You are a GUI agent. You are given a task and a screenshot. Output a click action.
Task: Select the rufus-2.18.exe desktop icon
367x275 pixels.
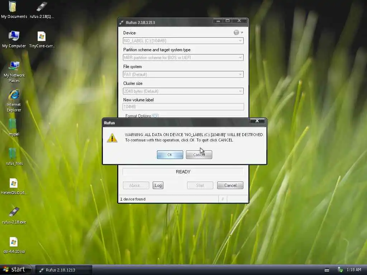[x=14, y=215]
